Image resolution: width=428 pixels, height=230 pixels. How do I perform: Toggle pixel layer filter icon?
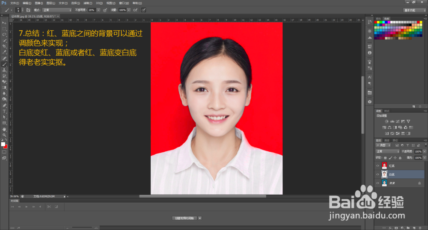click(397, 145)
